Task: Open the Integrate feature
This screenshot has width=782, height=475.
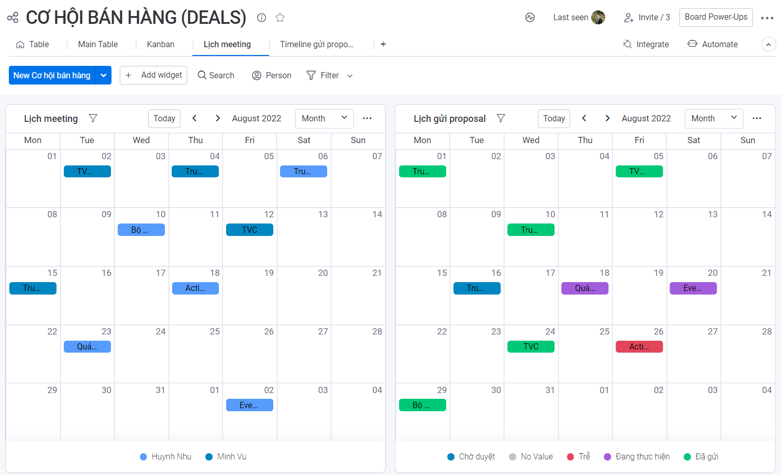Action: [646, 44]
